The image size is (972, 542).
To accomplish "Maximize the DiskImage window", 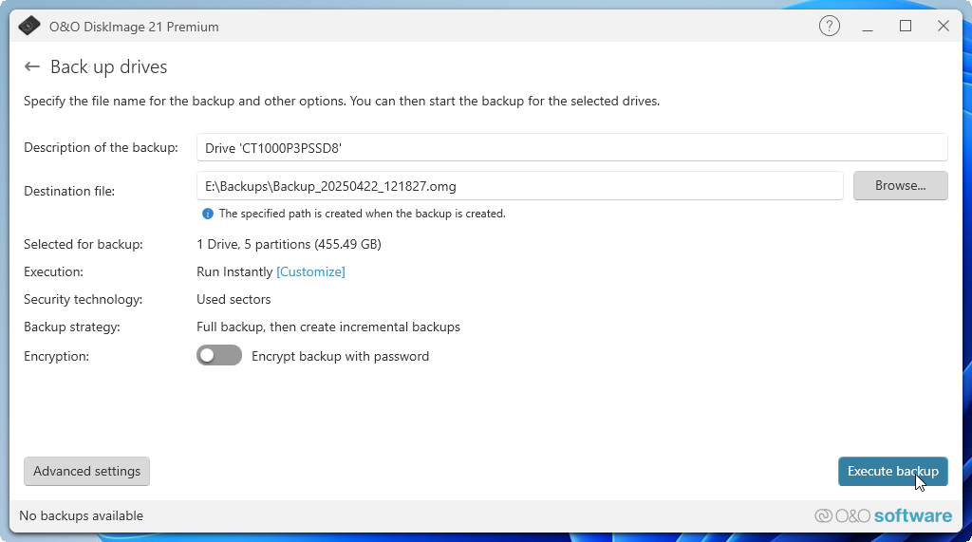I will pos(905,26).
